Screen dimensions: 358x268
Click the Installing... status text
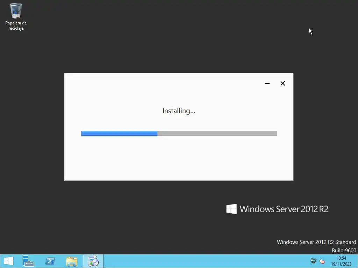pyautogui.click(x=179, y=111)
